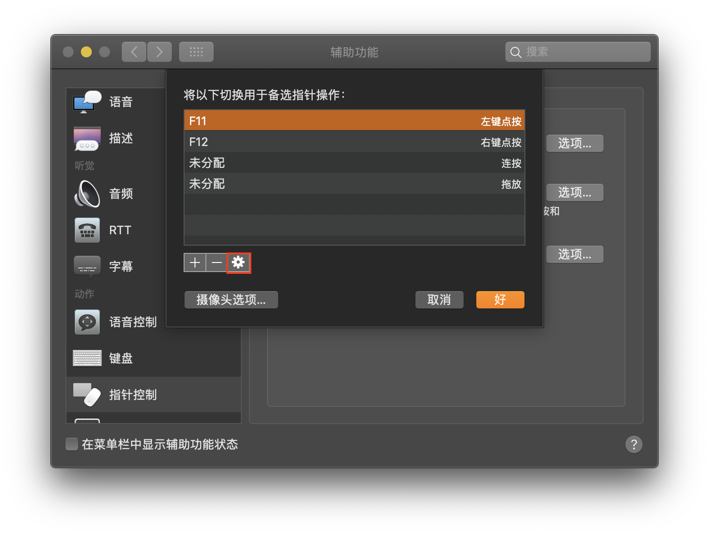
Task: Click the gear action menu icon
Action: (239, 262)
